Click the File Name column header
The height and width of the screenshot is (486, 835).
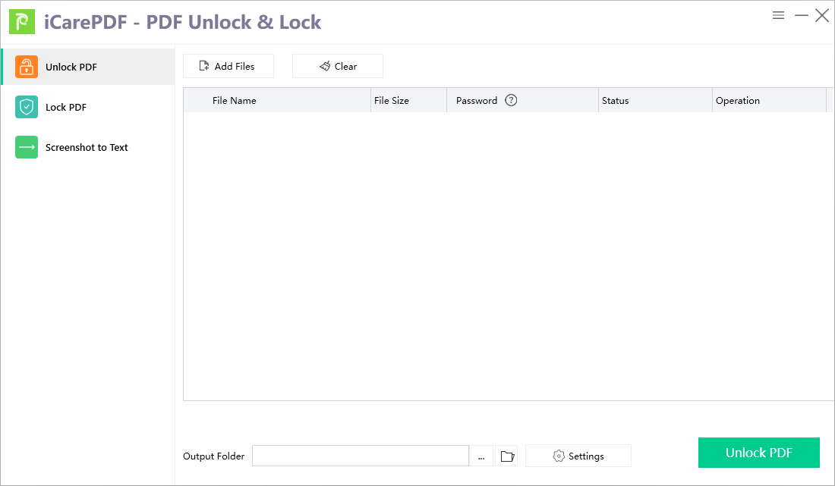tap(233, 100)
